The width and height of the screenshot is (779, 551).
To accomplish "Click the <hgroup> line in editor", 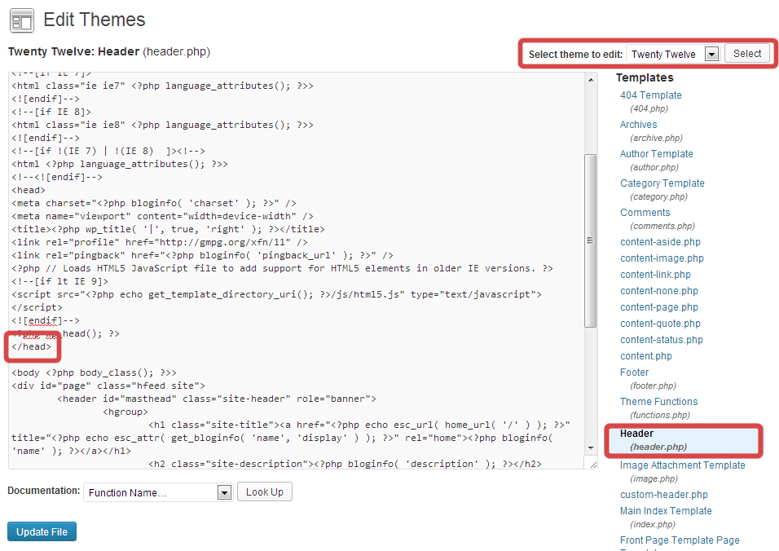I will tap(125, 412).
